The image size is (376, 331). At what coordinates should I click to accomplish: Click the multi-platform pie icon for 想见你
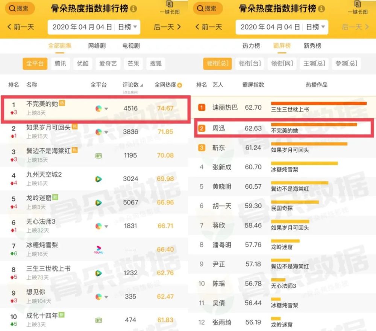(x=99, y=297)
